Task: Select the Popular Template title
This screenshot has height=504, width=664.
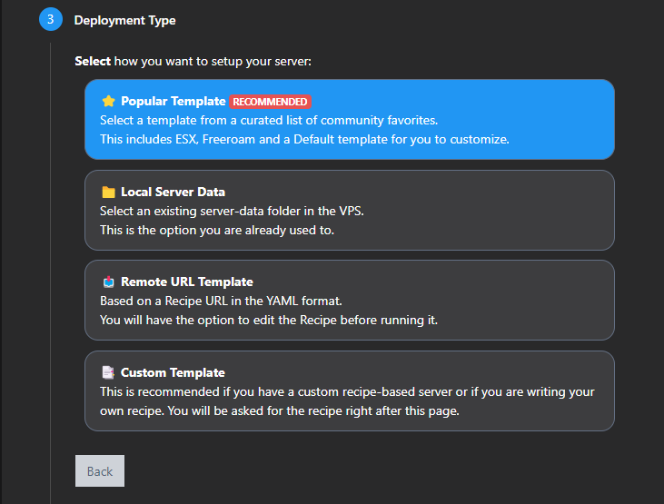Action: pyautogui.click(x=173, y=102)
